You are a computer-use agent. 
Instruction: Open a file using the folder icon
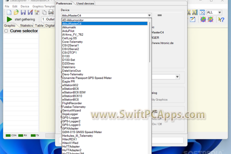point(16,13)
